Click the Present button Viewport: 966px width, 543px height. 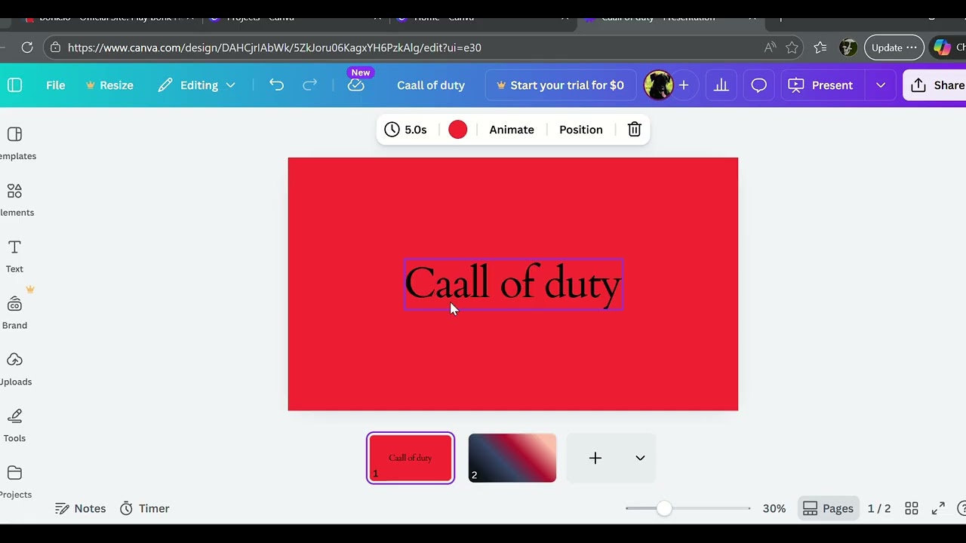(x=820, y=85)
